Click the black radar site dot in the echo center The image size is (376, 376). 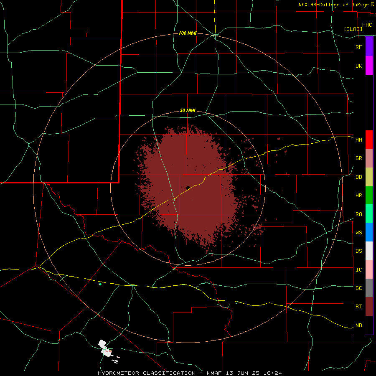click(188, 188)
